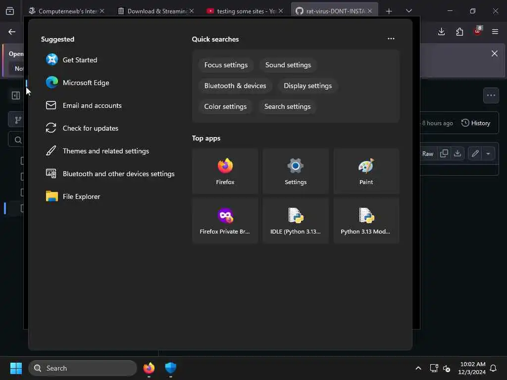Click the Sound settings quick search
Viewport: 507px width, 380px height.
[x=288, y=65]
